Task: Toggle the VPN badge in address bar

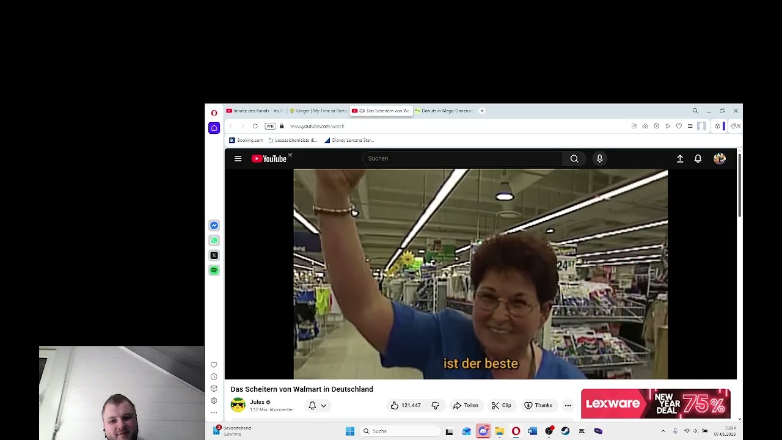Action: click(x=270, y=126)
